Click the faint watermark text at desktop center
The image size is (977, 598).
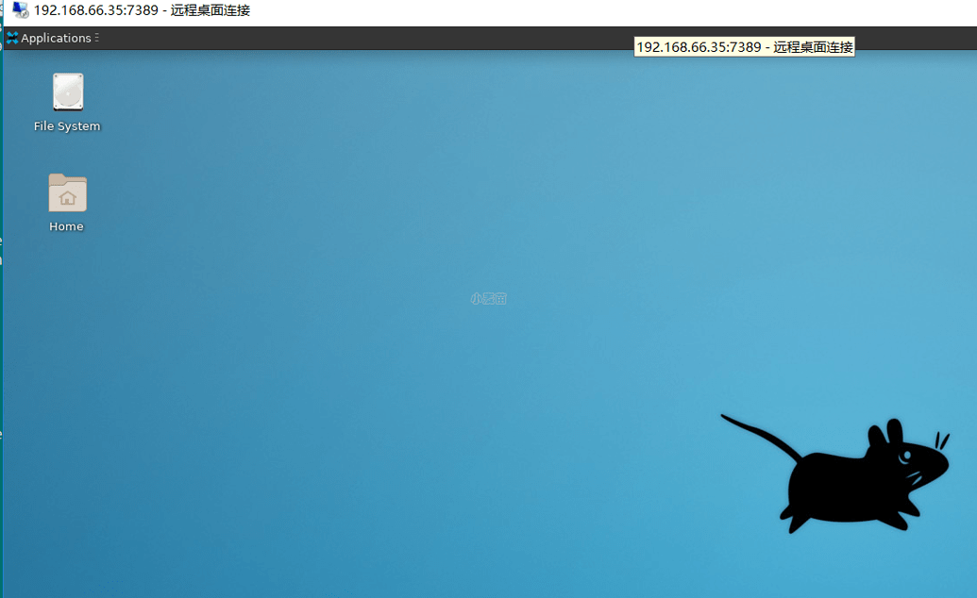(x=488, y=299)
